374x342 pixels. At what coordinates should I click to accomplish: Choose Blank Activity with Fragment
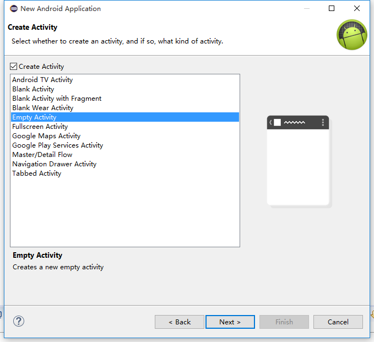click(125, 98)
